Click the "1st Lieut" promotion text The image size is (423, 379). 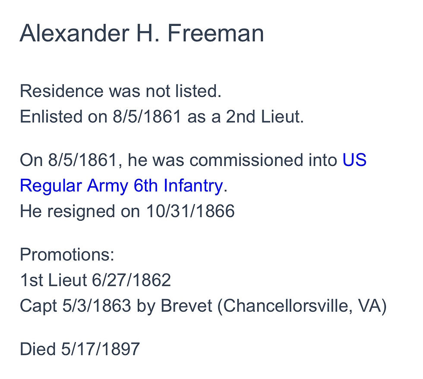pyautogui.click(x=54, y=281)
